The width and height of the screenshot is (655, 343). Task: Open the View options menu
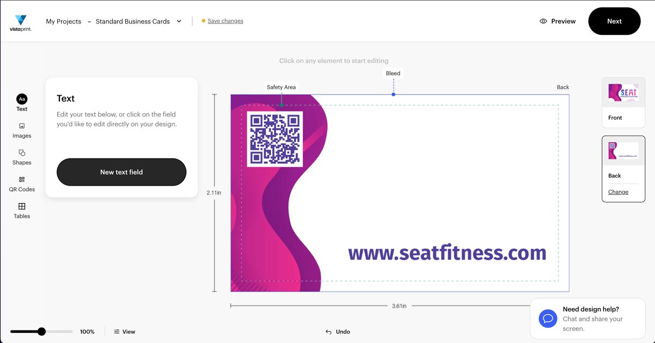[x=124, y=332]
